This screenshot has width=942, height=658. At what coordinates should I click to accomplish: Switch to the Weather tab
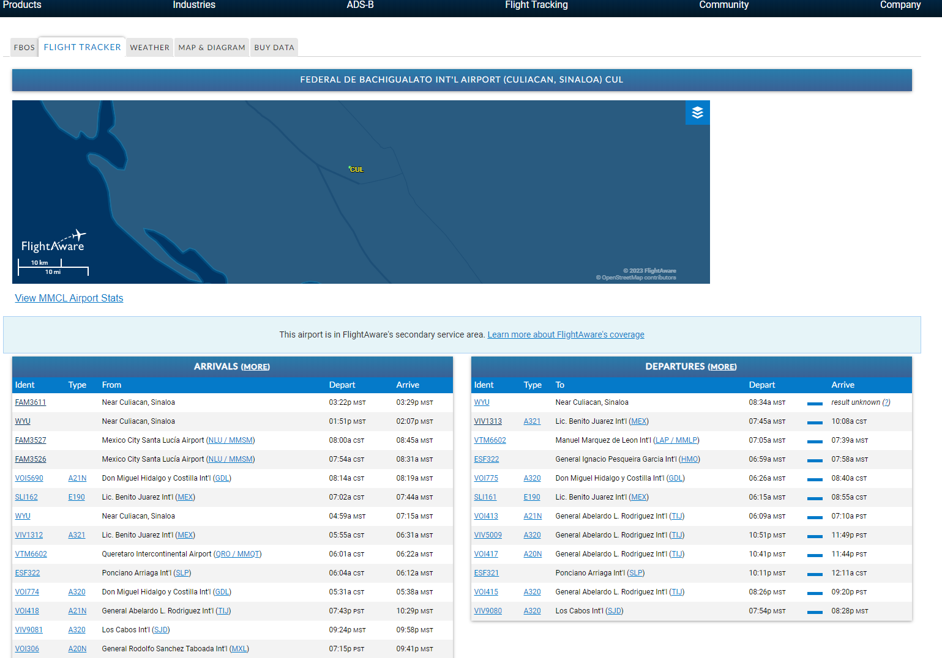click(149, 48)
